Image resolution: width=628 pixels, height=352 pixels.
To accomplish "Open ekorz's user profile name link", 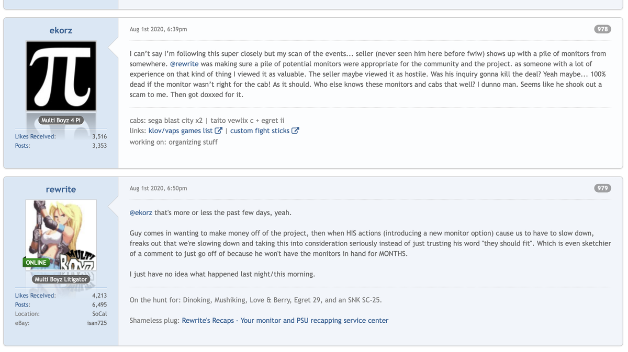I will 61,30.
